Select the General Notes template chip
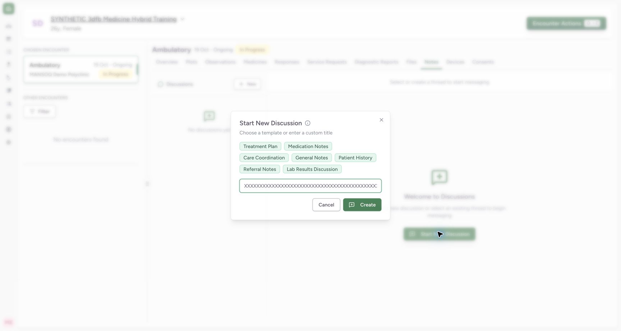 point(312,158)
